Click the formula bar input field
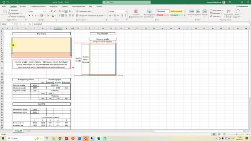The image size is (251, 141). tap(141, 24)
